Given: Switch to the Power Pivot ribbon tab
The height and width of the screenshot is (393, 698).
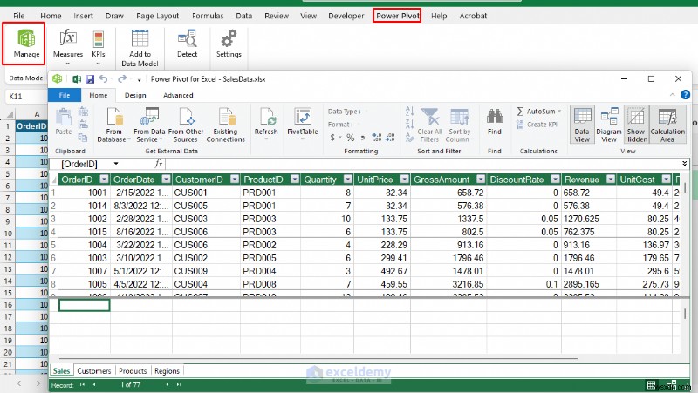Looking at the screenshot, I should 397,16.
